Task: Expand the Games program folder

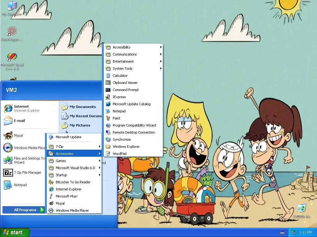Action: click(x=74, y=161)
